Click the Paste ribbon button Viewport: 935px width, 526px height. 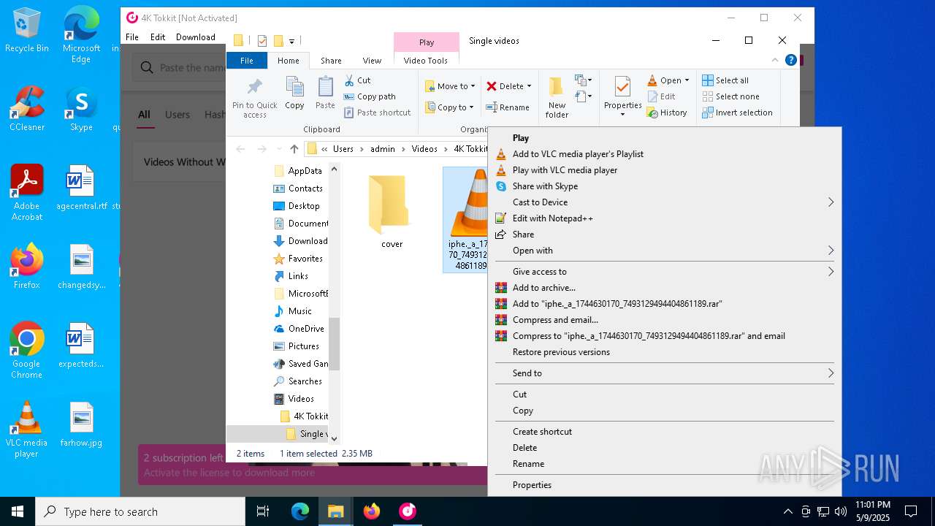pyautogui.click(x=325, y=93)
